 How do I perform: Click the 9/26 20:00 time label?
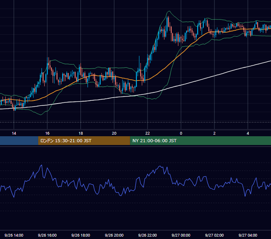pos(114,235)
